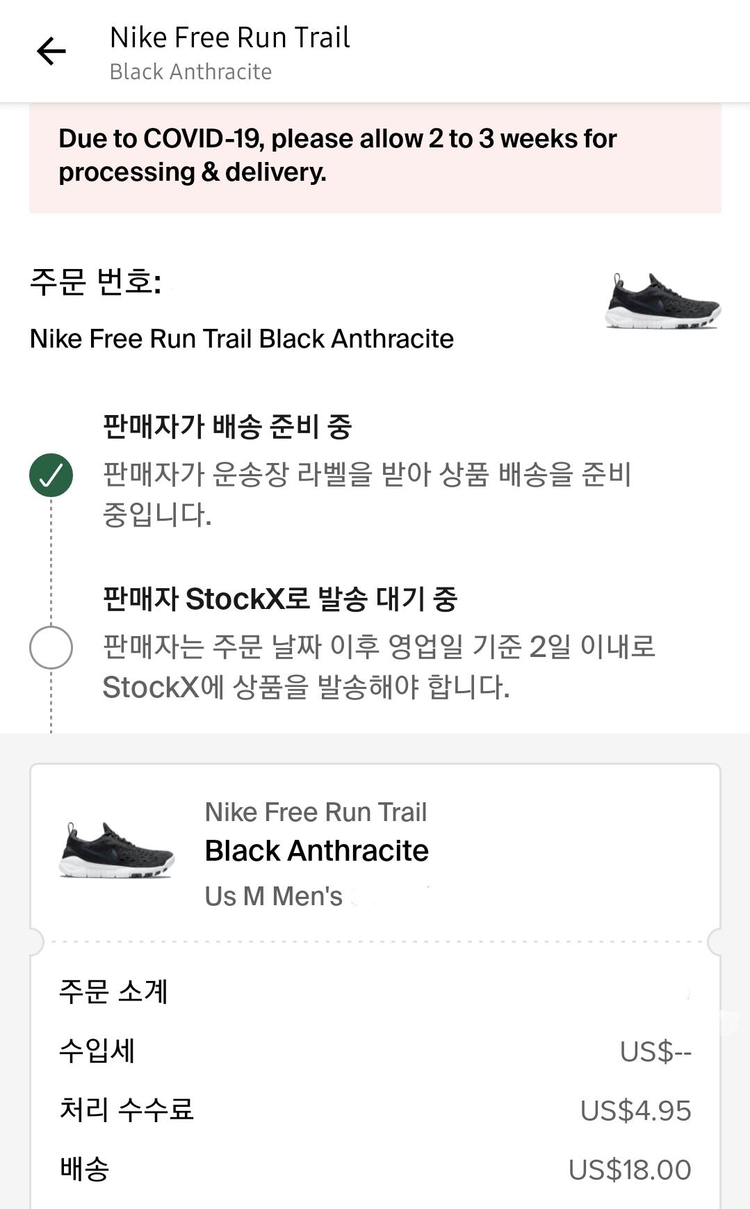
Task: Tap the 주문 번호 order number label
Action: 95,282
